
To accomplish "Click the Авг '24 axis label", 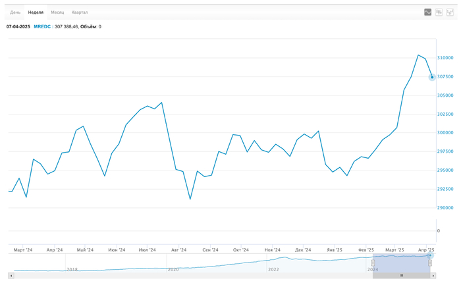I will [x=178, y=250].
